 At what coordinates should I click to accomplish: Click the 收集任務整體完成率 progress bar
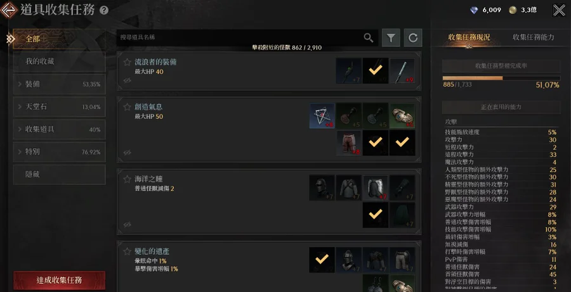(501, 78)
